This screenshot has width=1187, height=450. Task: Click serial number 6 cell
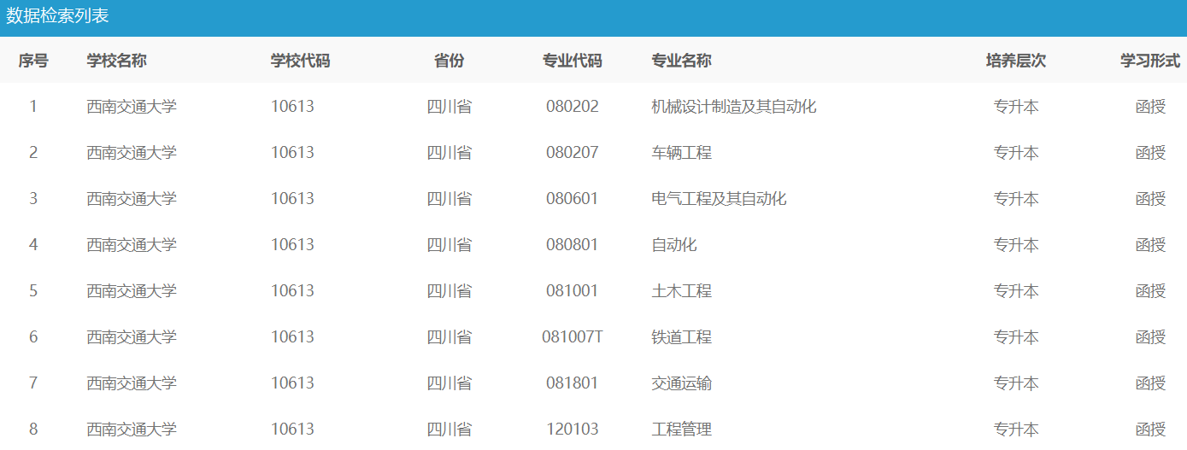tap(33, 337)
